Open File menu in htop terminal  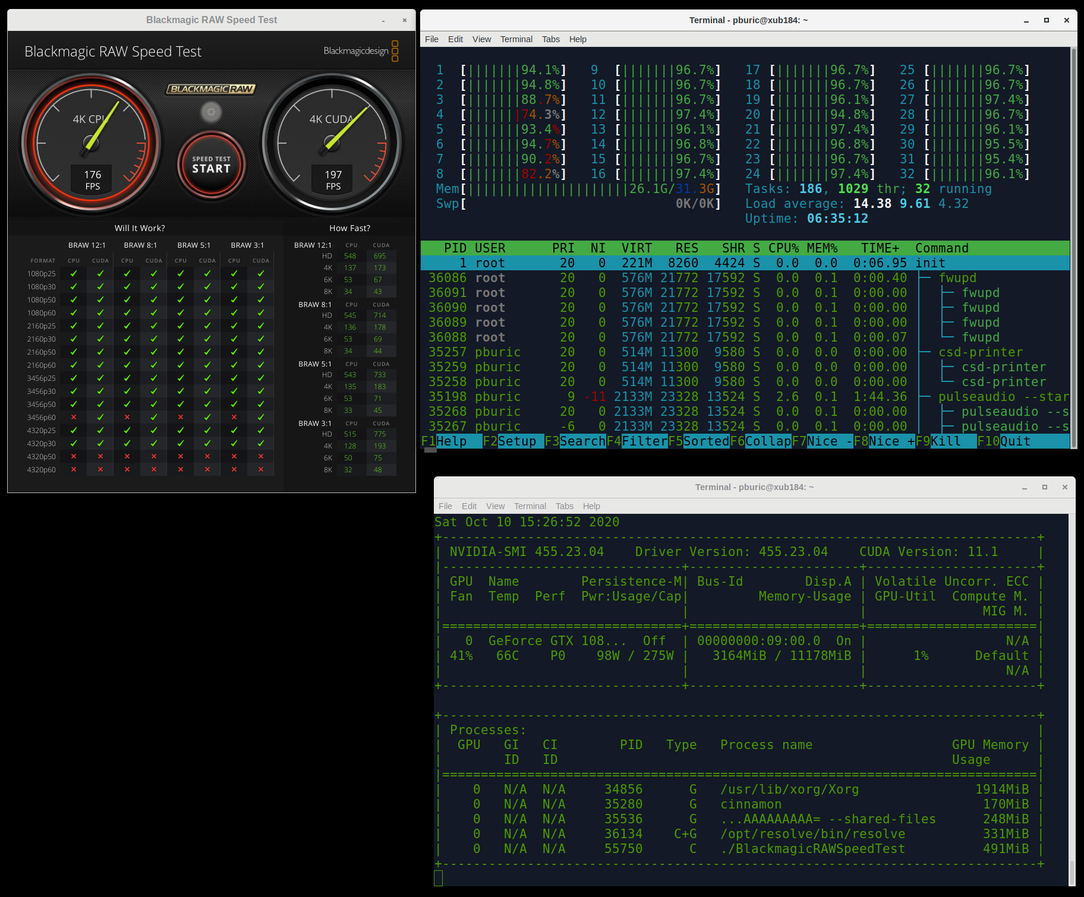431,39
